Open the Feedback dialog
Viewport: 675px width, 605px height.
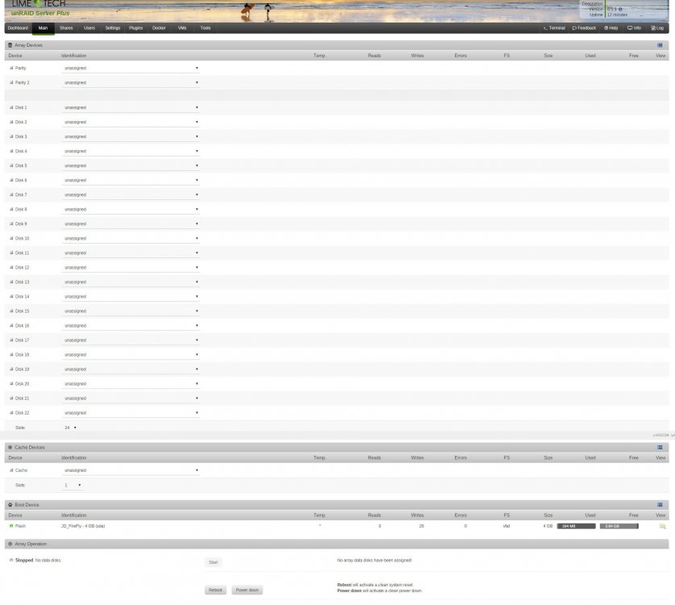(584, 28)
